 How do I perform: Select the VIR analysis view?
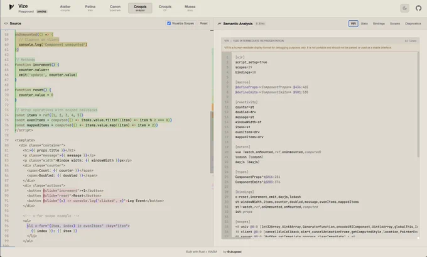click(x=353, y=24)
